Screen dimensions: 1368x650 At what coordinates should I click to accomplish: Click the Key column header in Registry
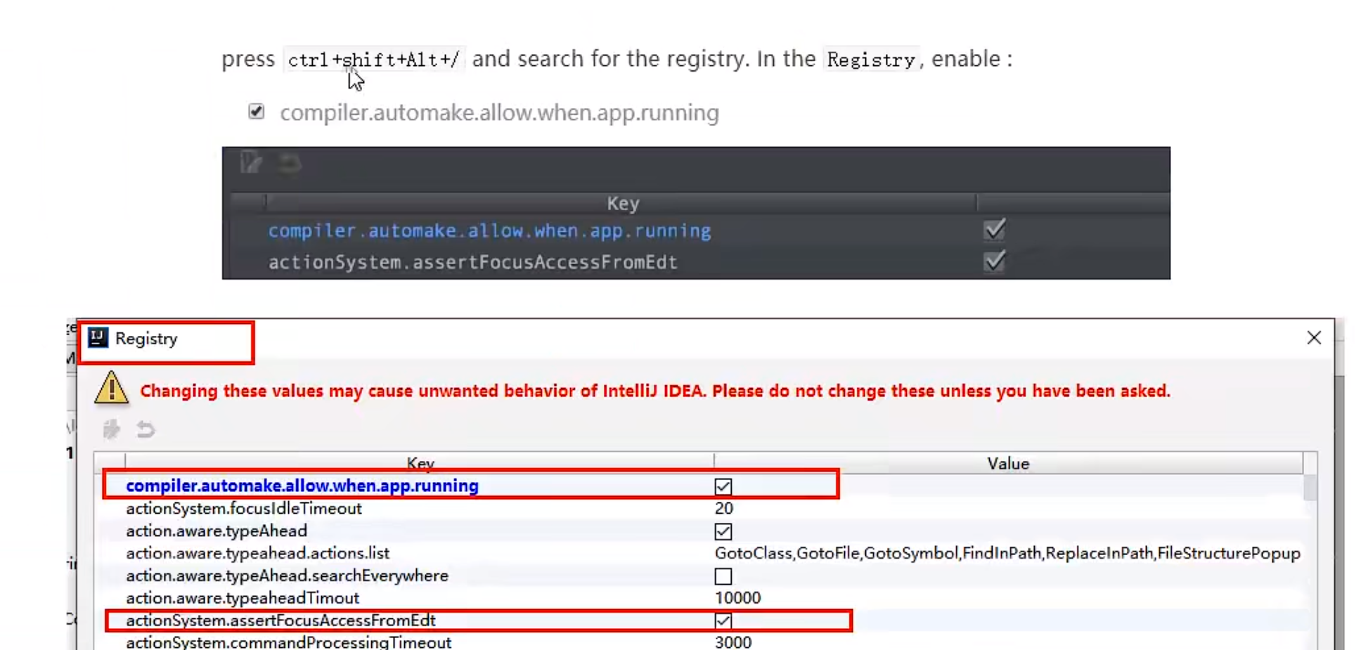(420, 463)
